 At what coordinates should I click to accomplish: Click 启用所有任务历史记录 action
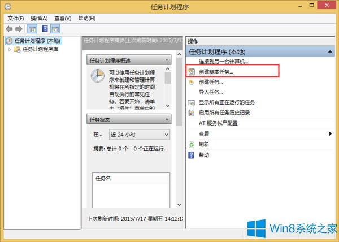(224, 113)
